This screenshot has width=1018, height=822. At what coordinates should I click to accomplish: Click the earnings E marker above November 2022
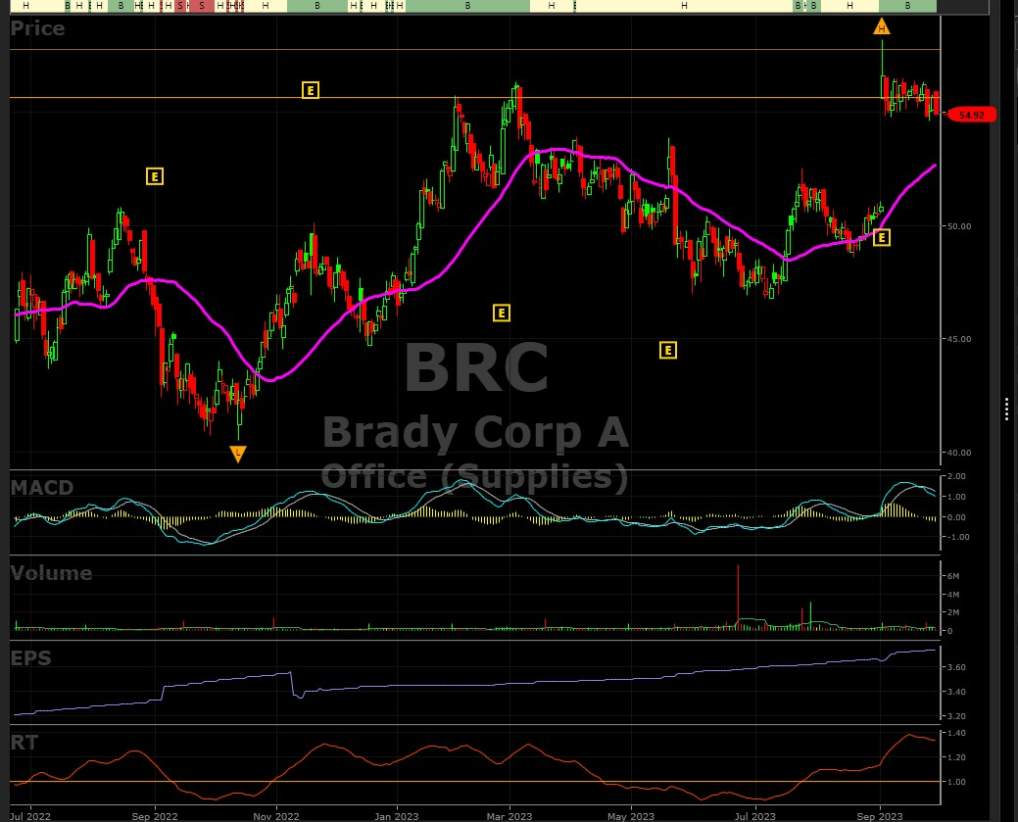pos(310,90)
